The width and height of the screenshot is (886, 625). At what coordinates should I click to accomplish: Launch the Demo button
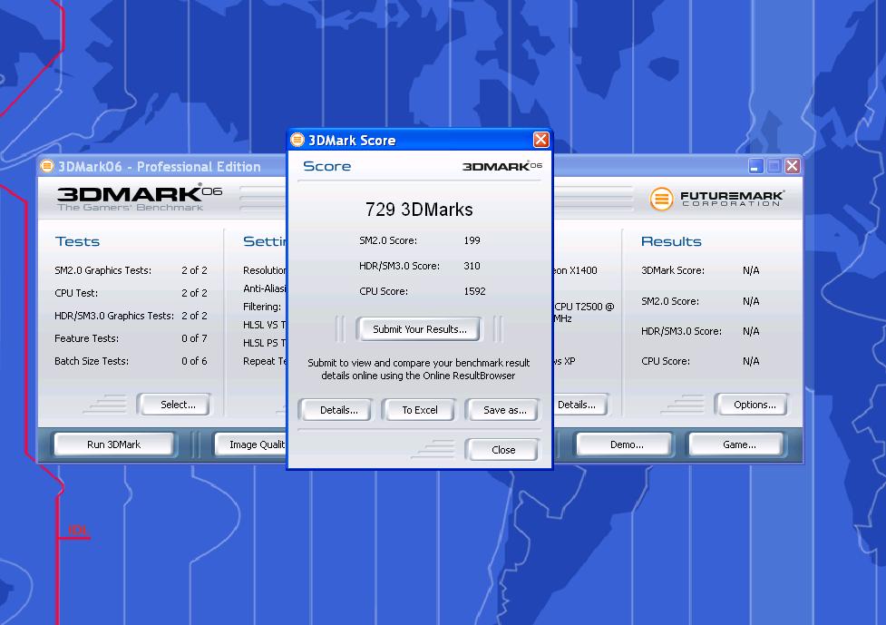(x=626, y=444)
